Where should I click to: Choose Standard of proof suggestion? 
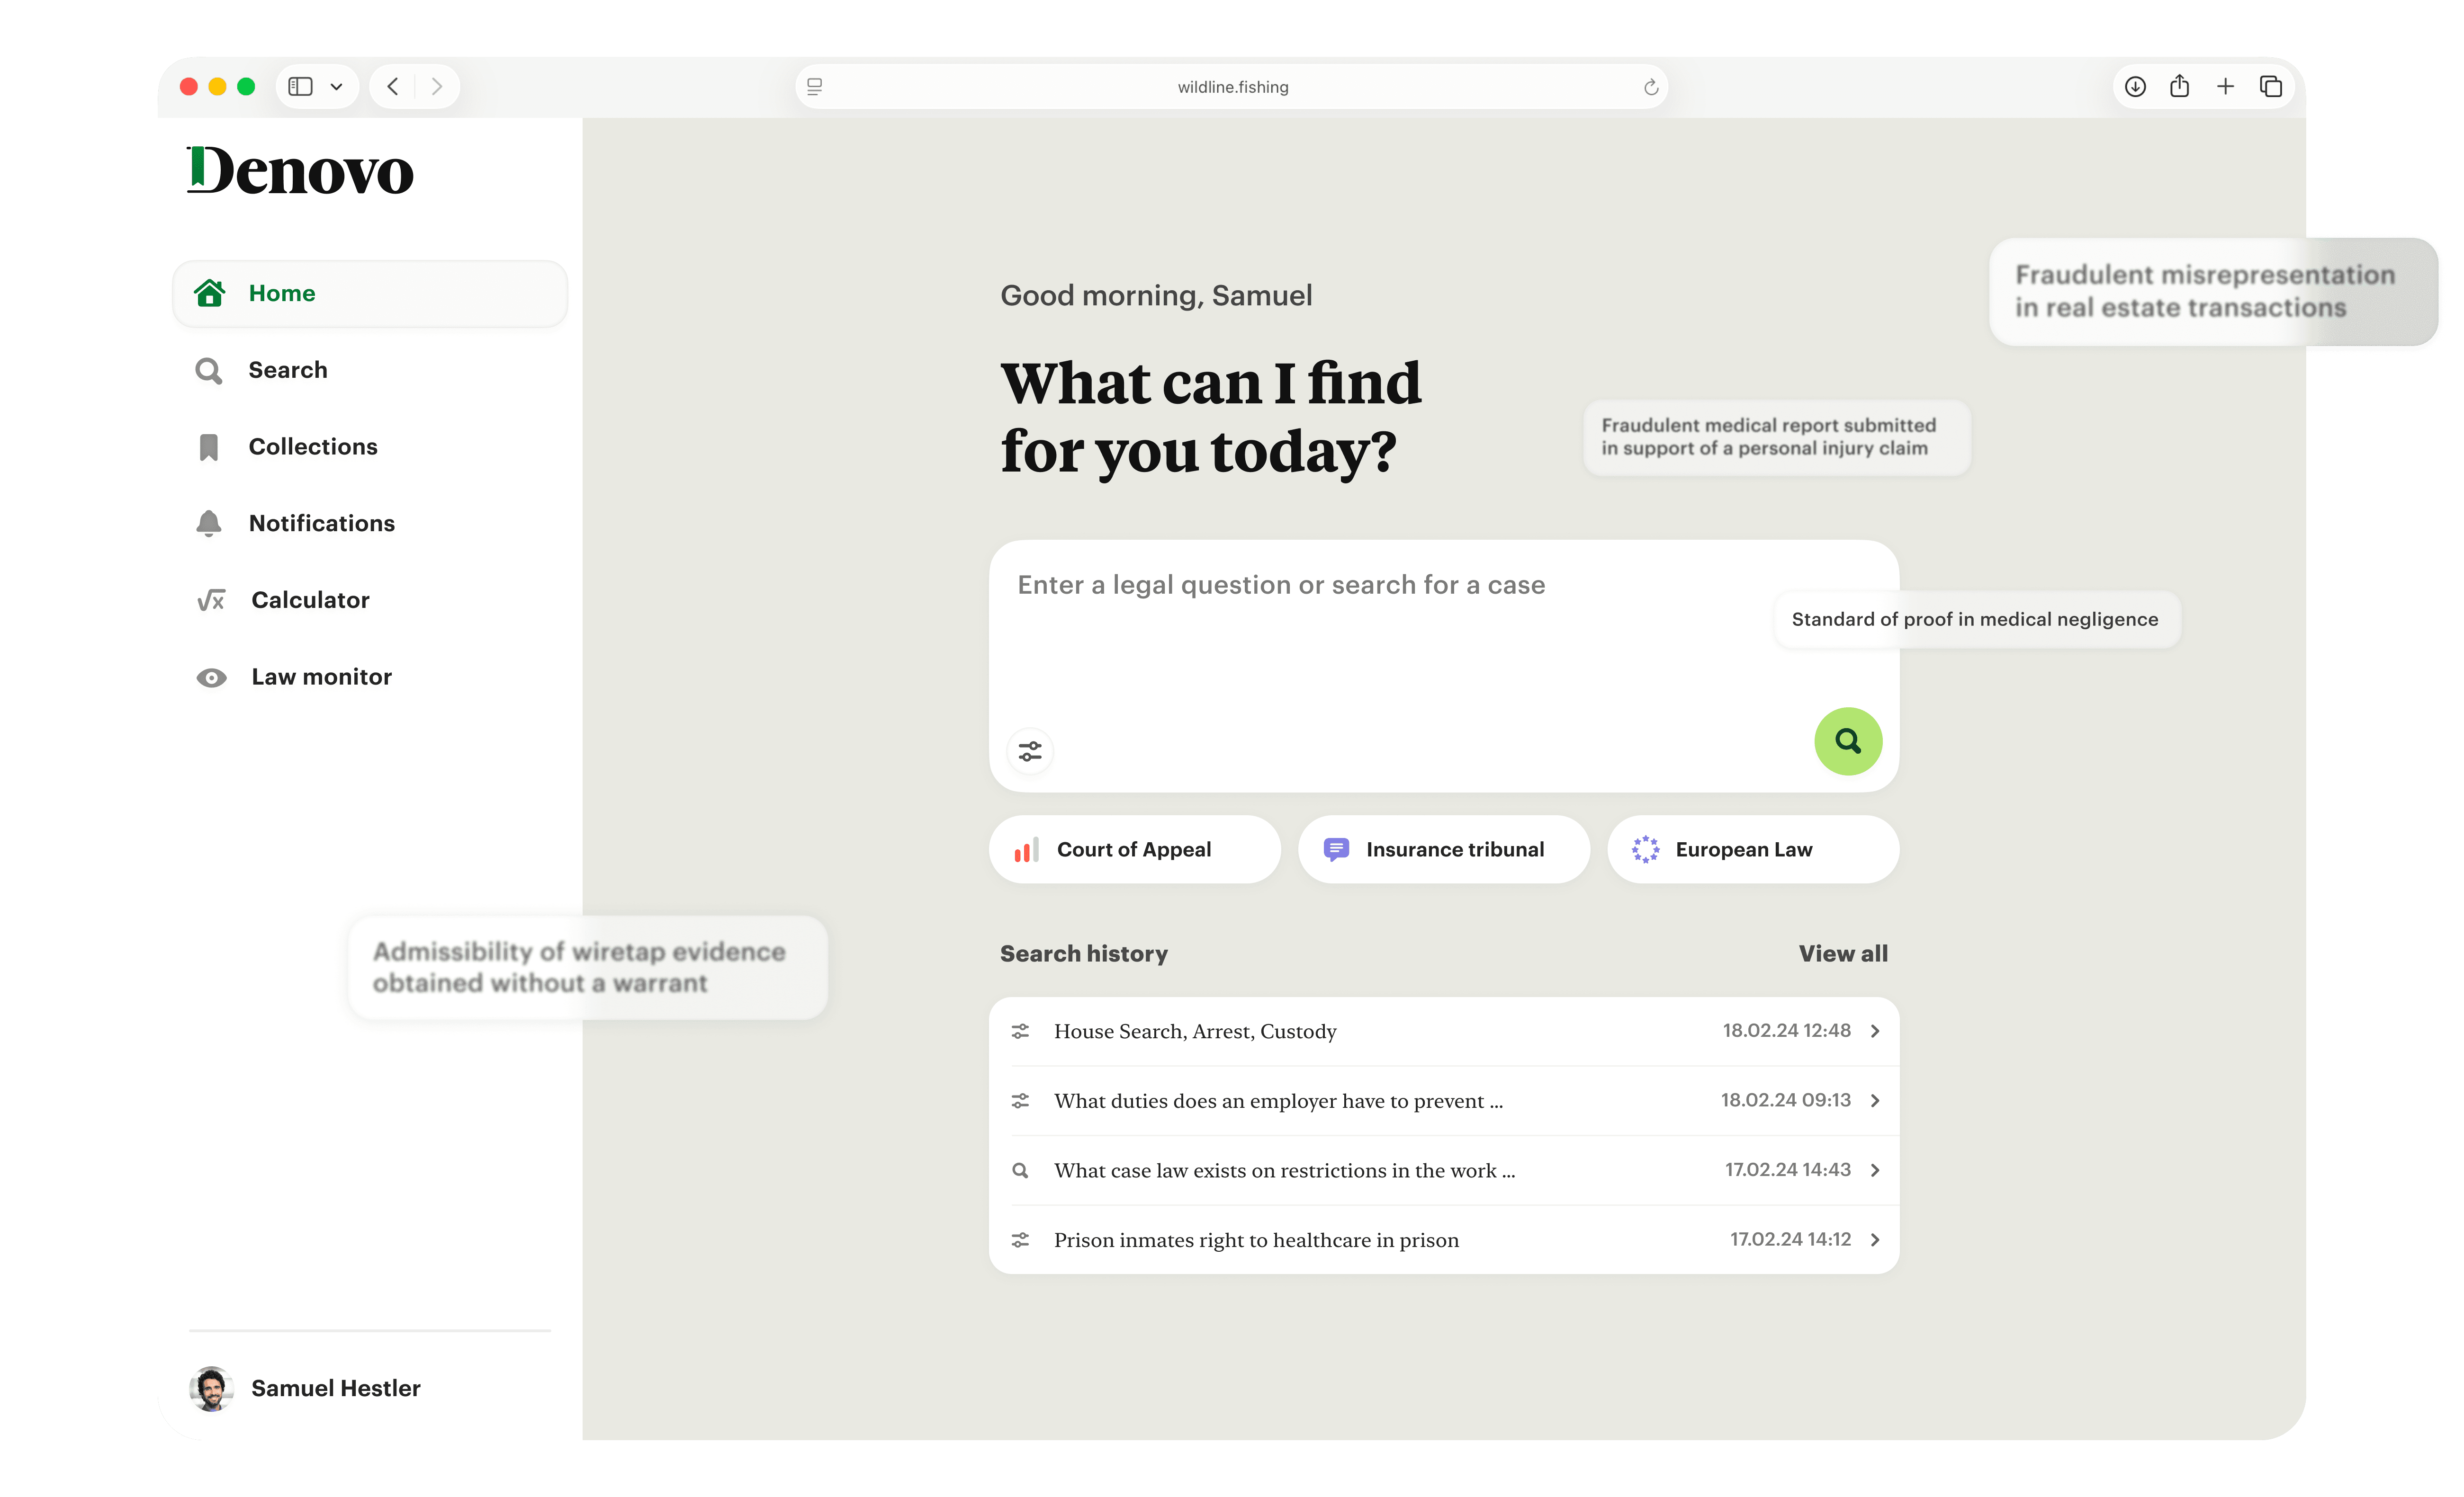(x=1975, y=620)
